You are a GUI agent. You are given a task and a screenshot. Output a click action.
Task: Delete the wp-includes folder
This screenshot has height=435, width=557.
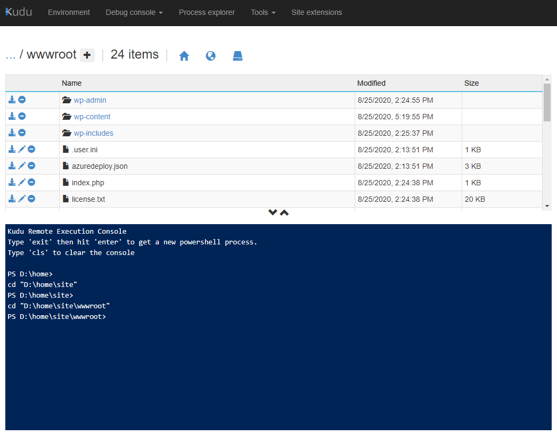(22, 133)
